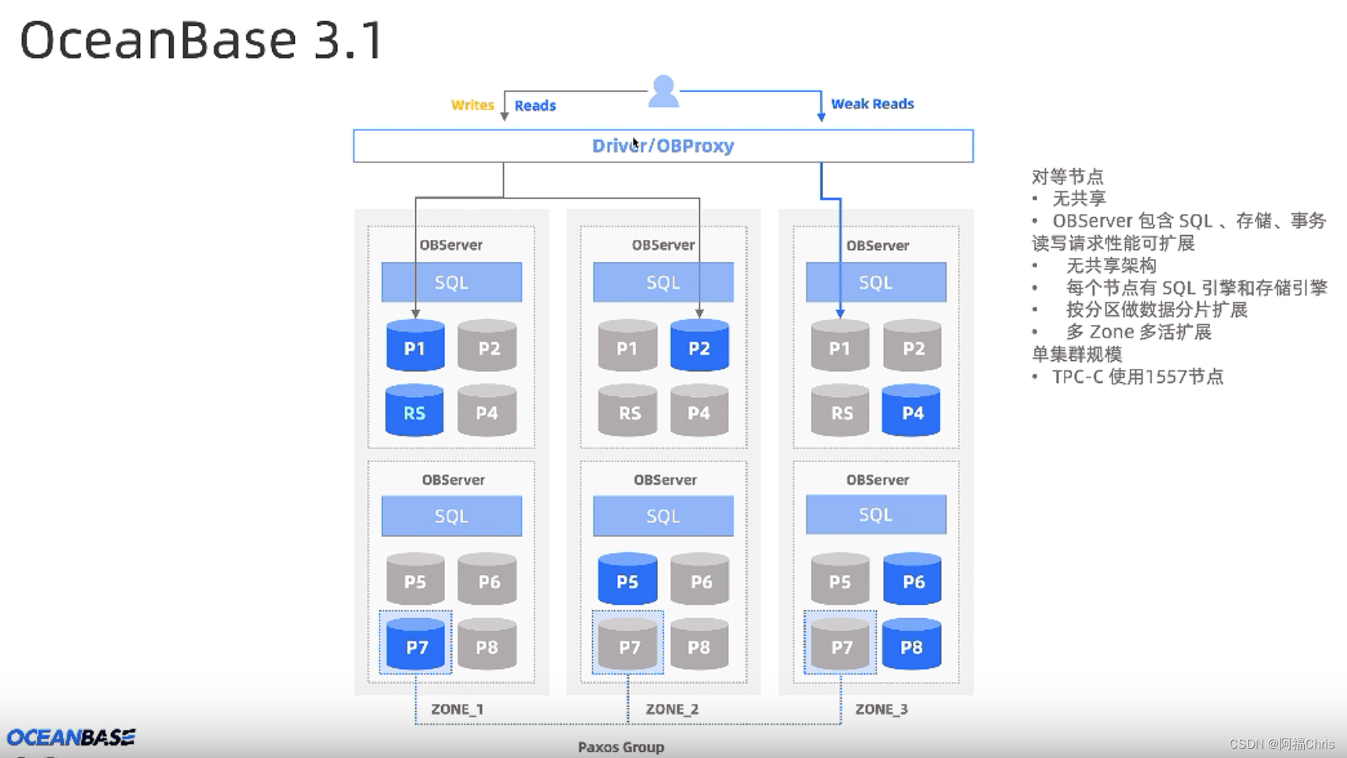Click the 'ZONE_1' label
This screenshot has height=758, width=1347.
point(458,710)
